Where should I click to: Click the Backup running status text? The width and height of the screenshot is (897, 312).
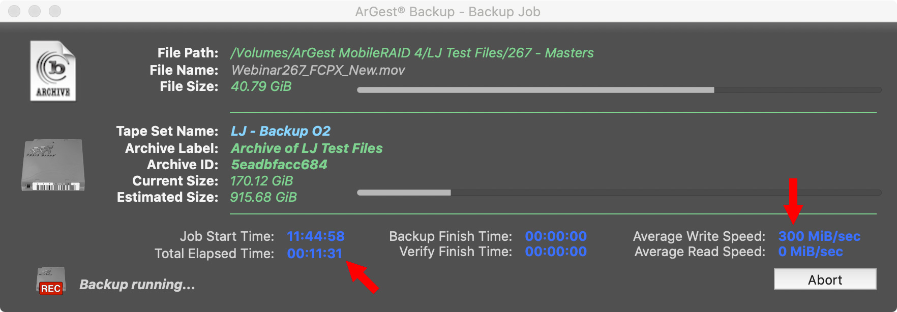coord(137,285)
